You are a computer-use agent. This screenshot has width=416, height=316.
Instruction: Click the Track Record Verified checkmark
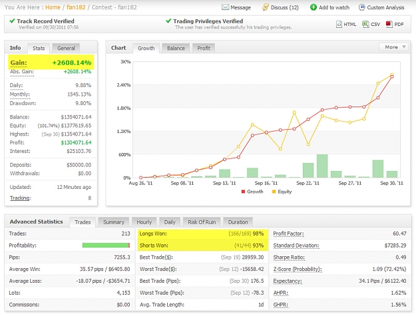point(12,21)
